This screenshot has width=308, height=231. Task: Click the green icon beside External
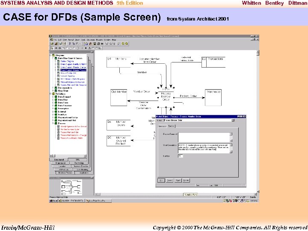point(56,112)
